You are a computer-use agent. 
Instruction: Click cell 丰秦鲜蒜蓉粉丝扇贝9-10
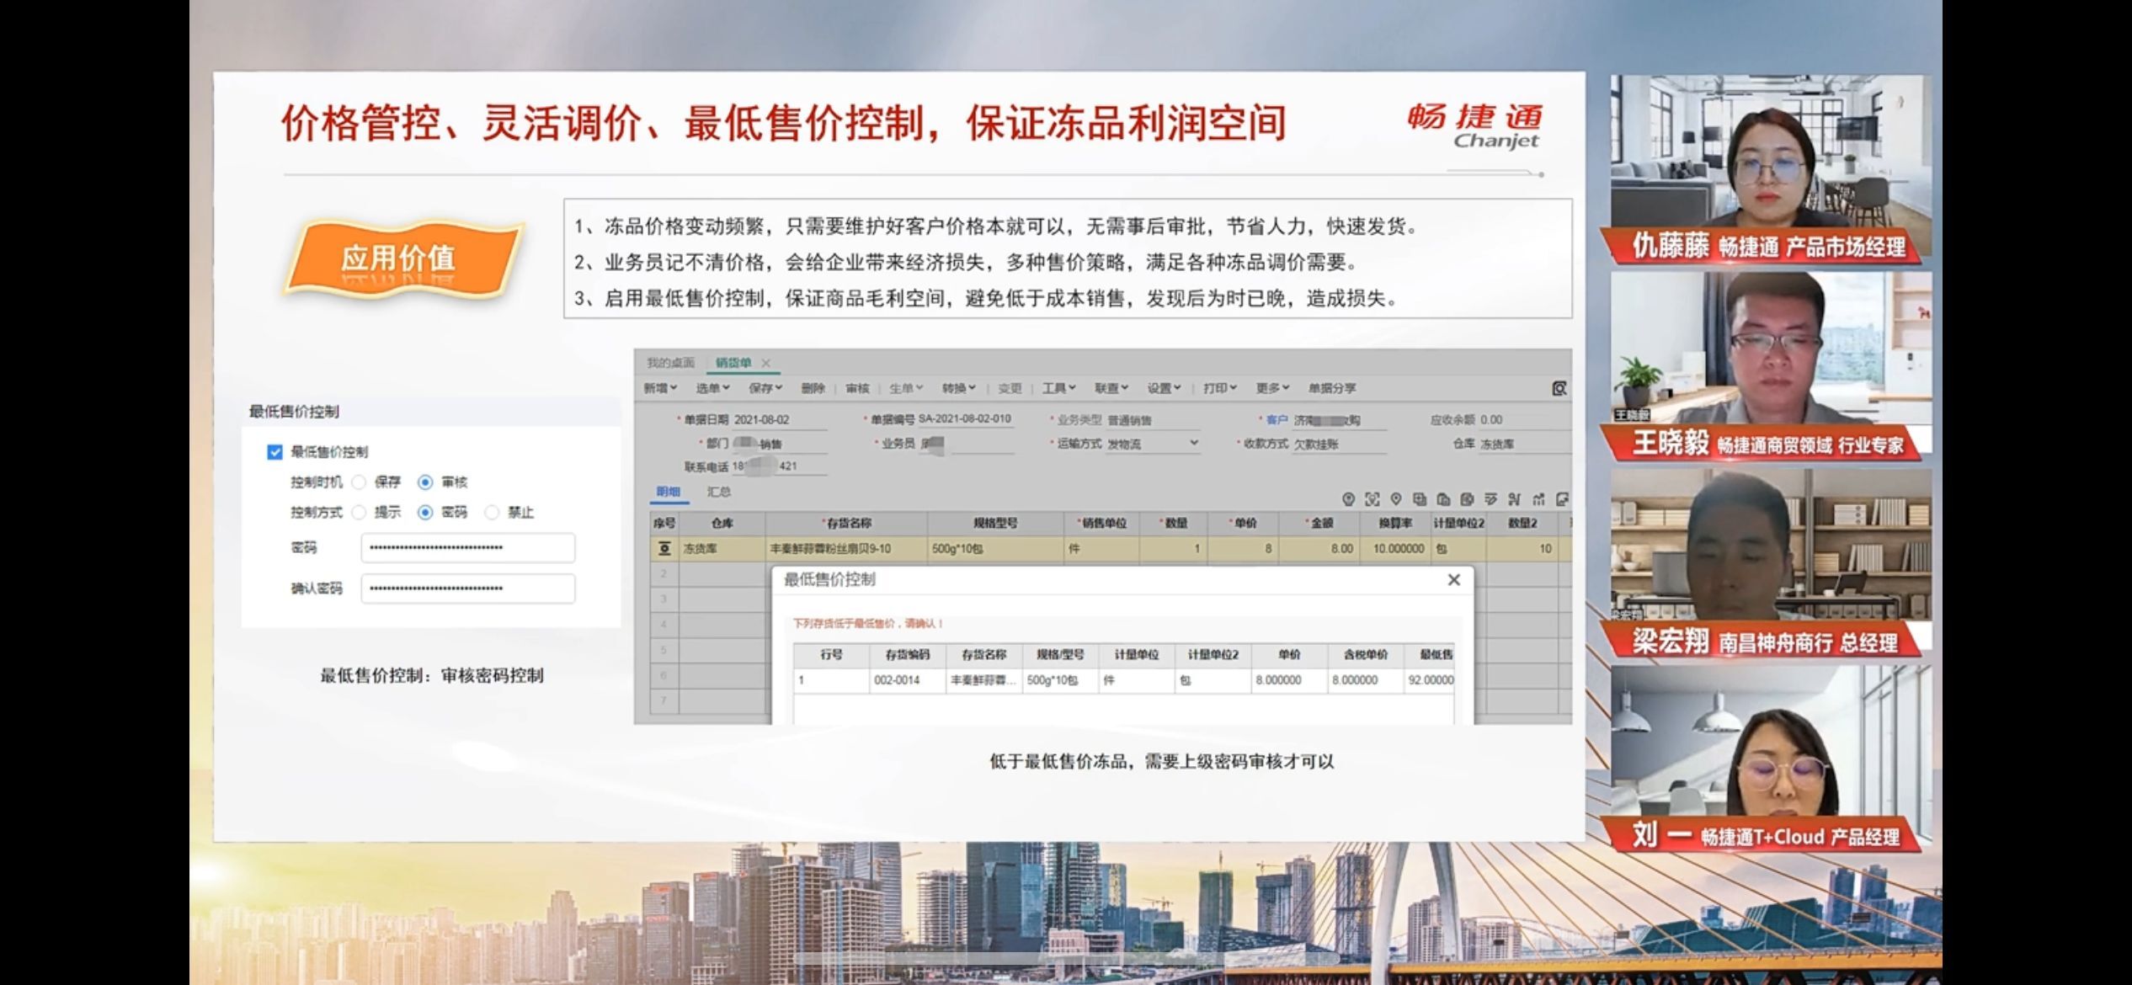tap(846, 549)
